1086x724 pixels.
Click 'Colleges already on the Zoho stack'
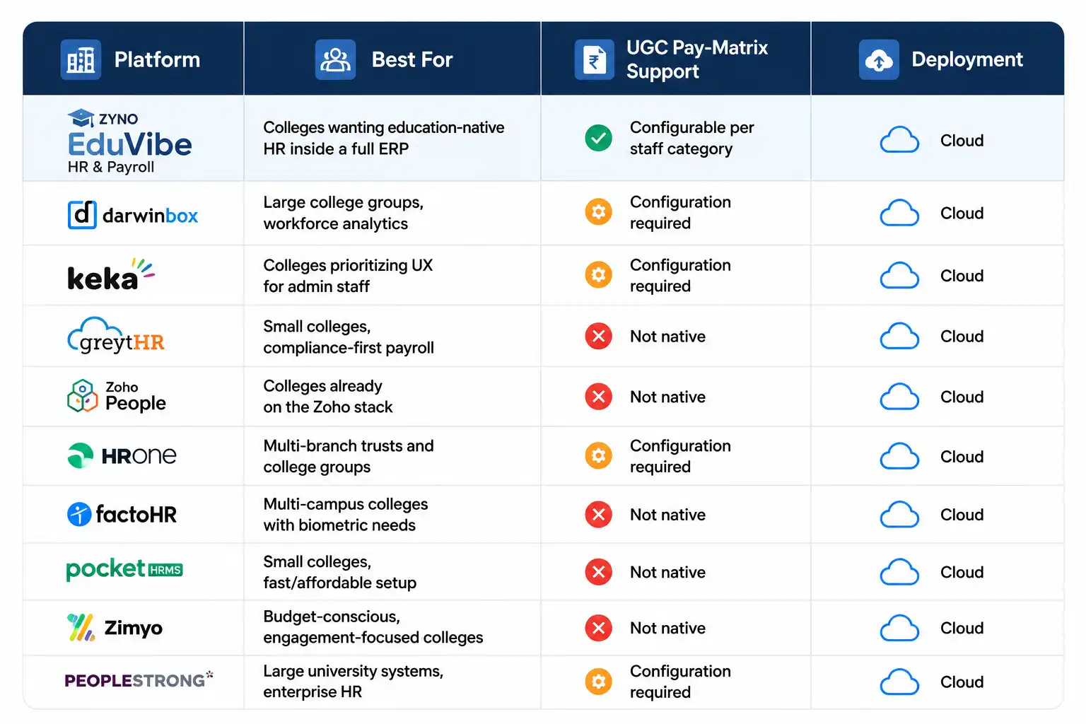328,397
